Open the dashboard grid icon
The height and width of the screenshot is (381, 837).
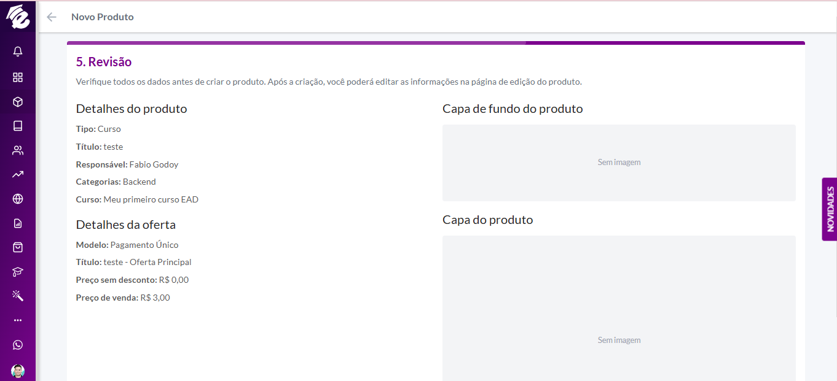[x=18, y=77]
